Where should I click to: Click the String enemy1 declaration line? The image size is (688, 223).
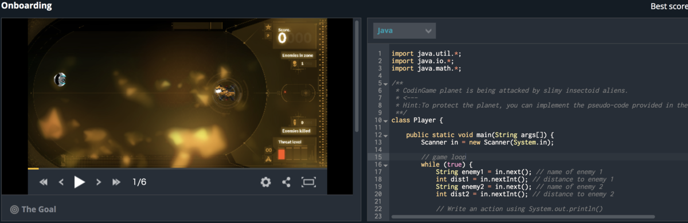point(519,172)
